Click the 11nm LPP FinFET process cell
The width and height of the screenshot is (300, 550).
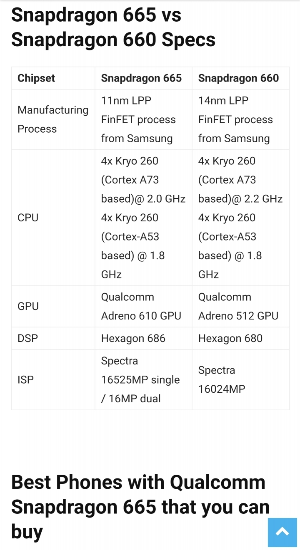(143, 119)
